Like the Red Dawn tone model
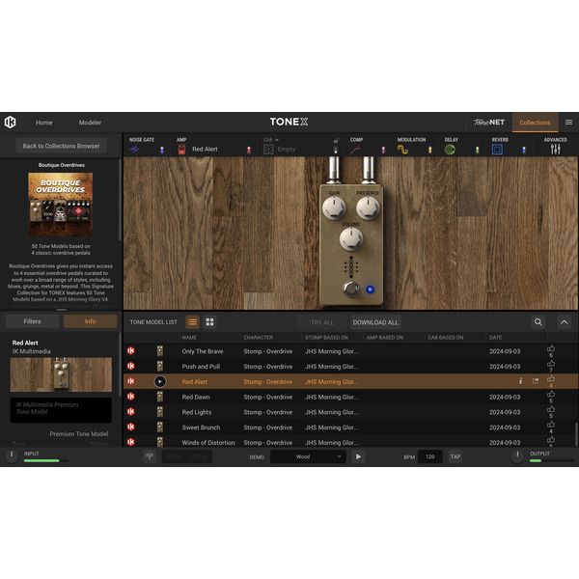 coord(551,395)
